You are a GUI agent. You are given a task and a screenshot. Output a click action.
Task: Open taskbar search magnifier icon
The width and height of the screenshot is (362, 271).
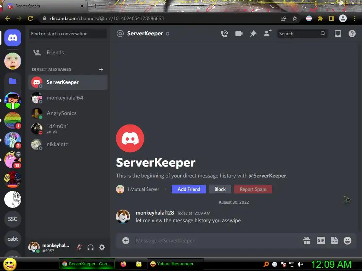pyautogui.click(x=266, y=264)
